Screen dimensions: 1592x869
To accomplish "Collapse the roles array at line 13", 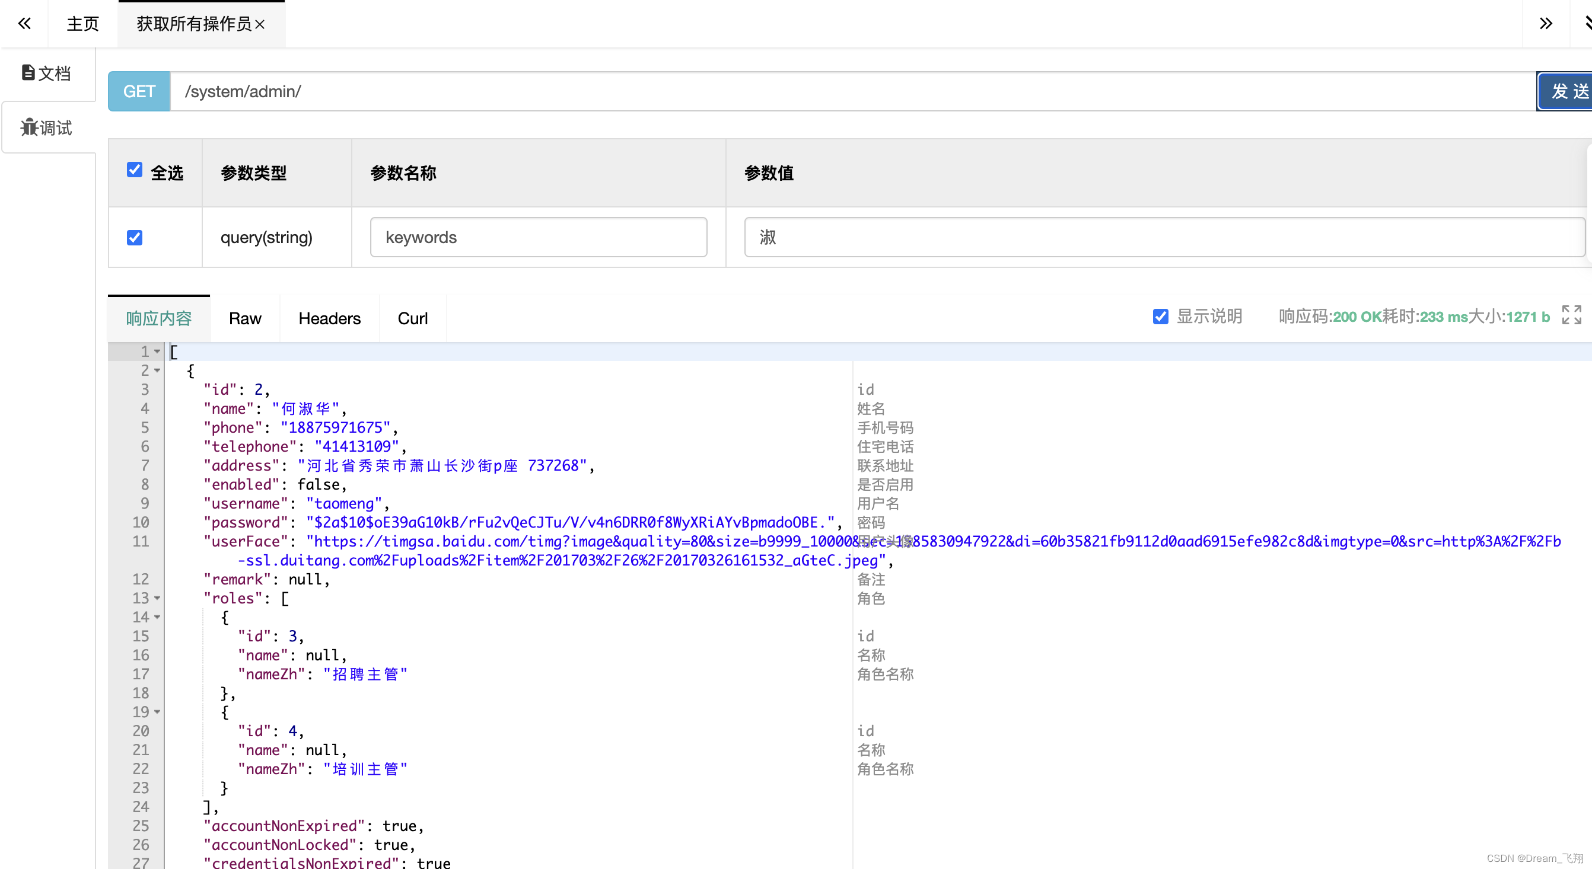I will click(x=158, y=599).
